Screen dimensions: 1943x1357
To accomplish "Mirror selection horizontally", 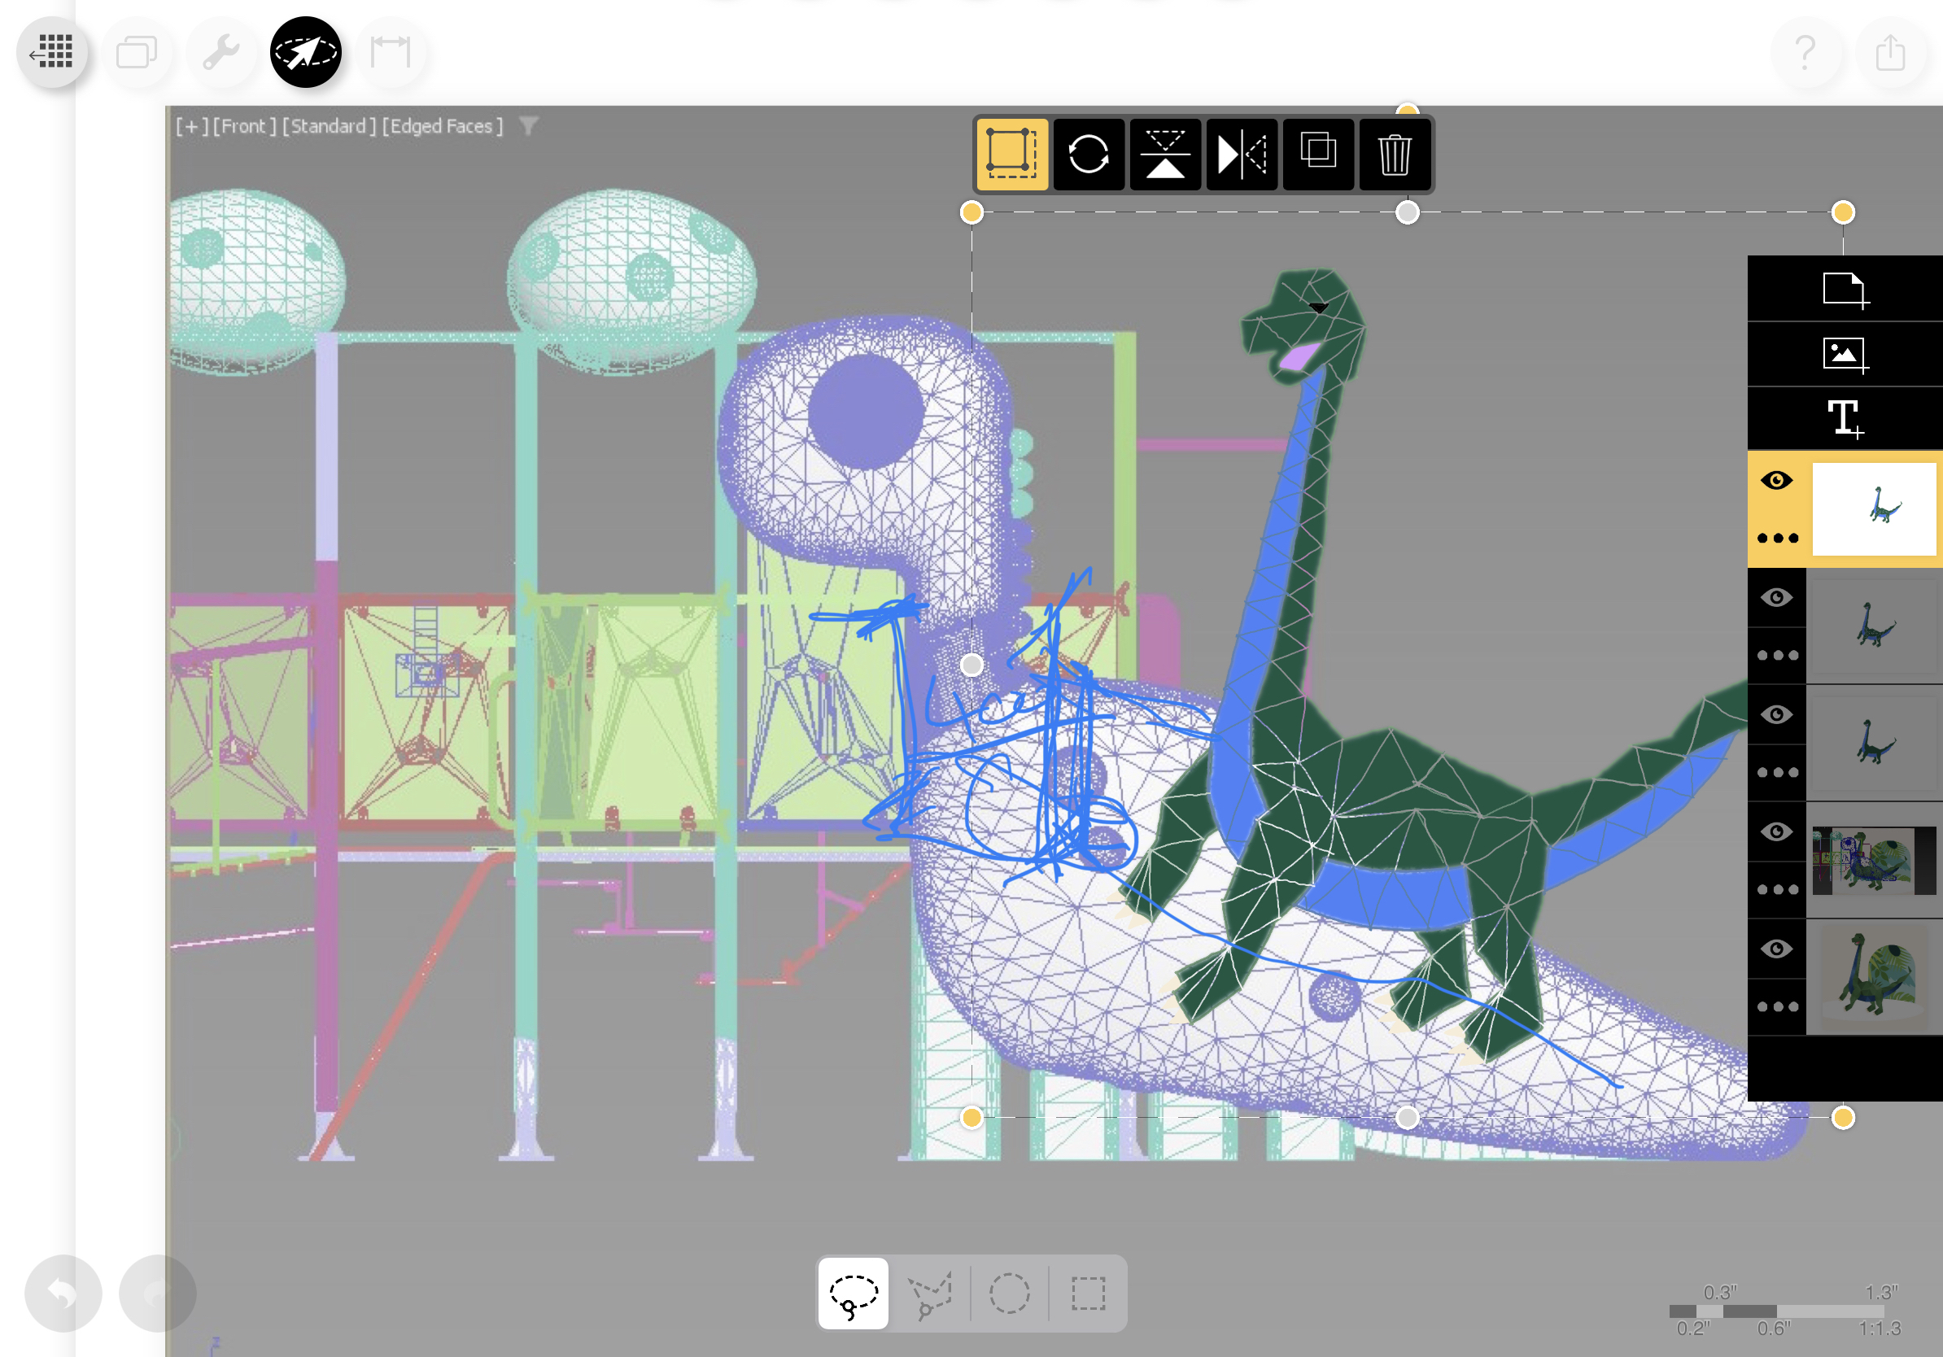I will point(1241,155).
